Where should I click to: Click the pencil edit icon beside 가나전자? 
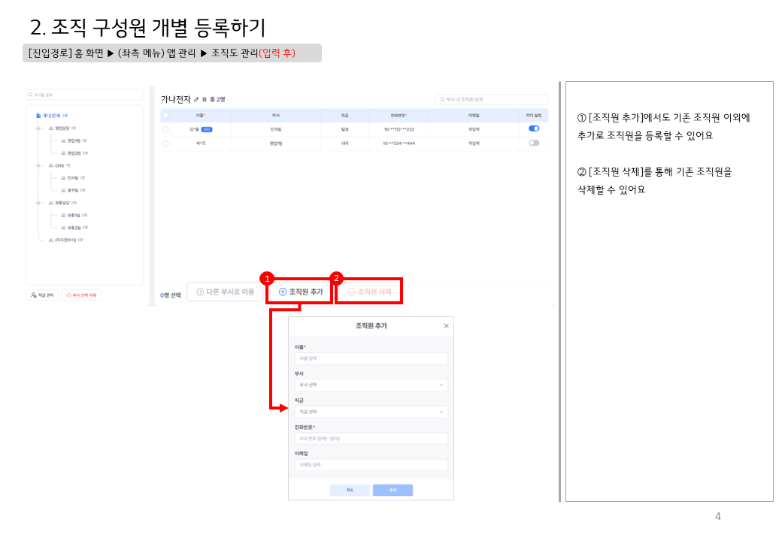click(197, 99)
